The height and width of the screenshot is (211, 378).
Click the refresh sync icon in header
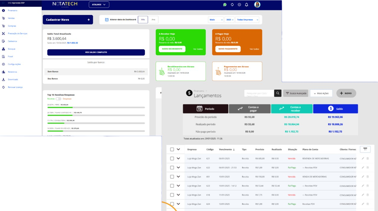(232, 4)
